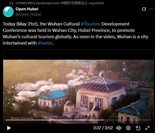155x133 pixels.
Task: Toggle picture-in-picture mode icon
Action: [138, 128]
